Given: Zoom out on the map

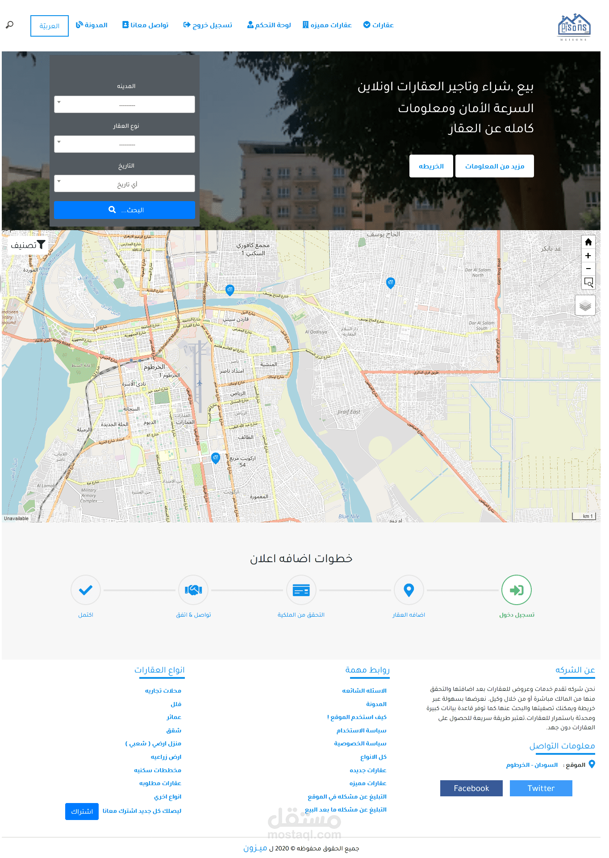Looking at the screenshot, I should [x=588, y=269].
